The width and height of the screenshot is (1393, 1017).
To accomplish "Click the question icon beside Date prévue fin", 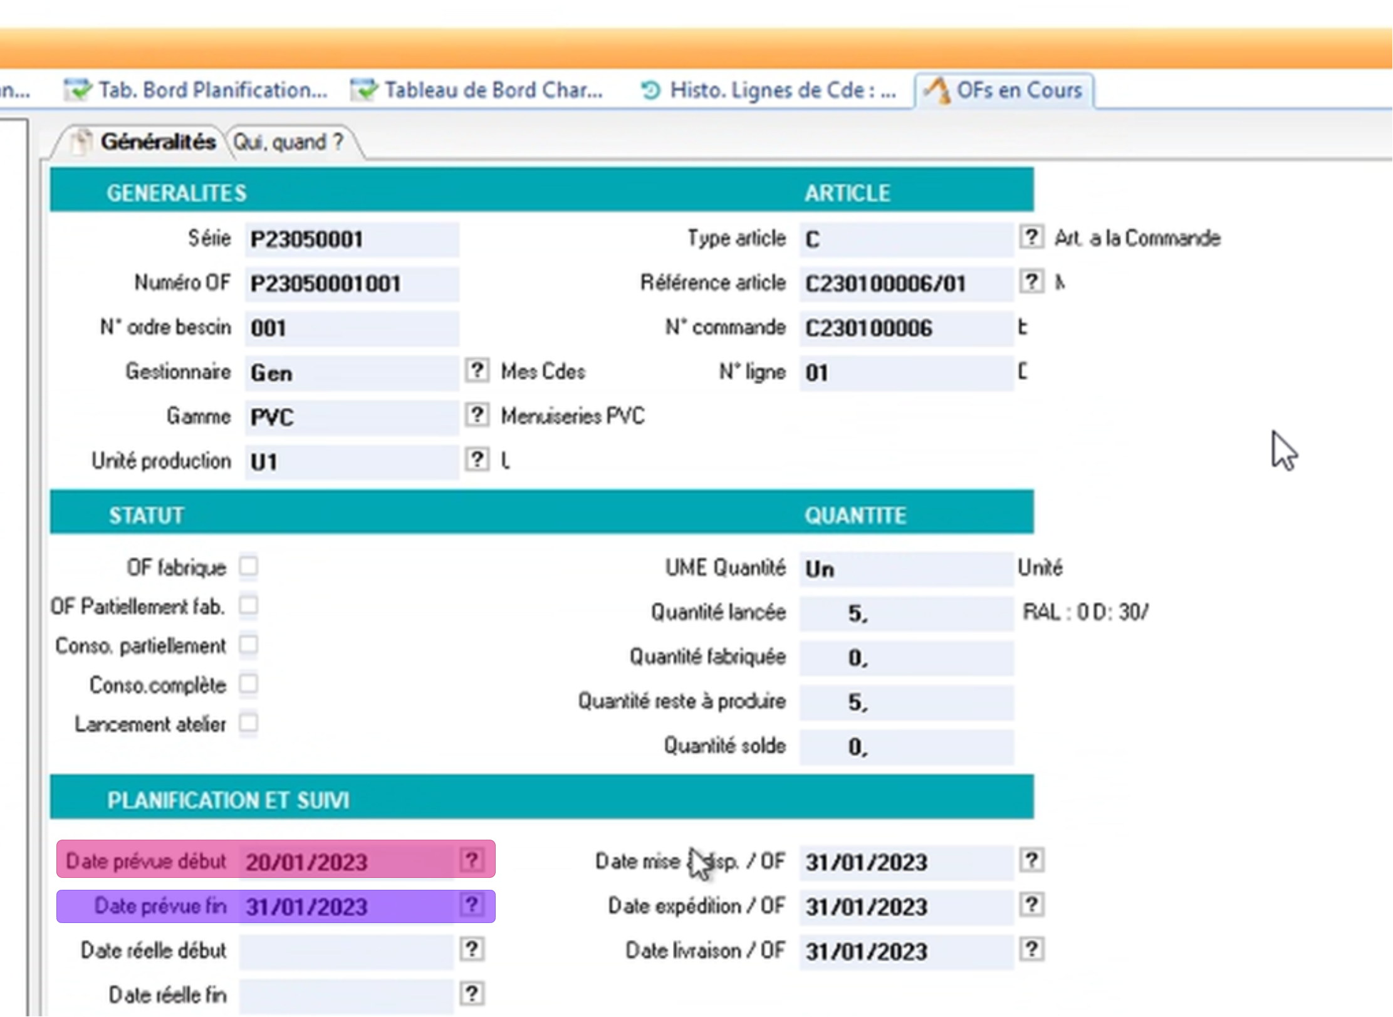I will pyautogui.click(x=472, y=904).
